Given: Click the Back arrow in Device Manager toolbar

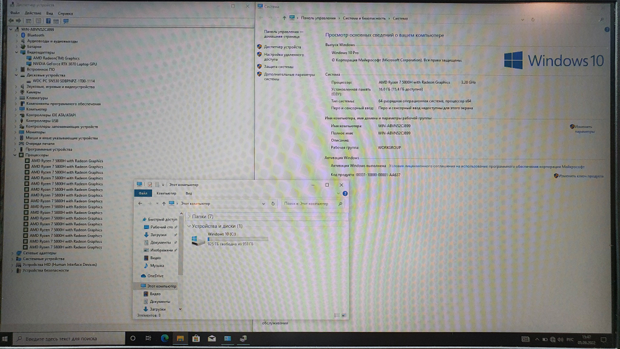Looking at the screenshot, I should pyautogui.click(x=11, y=21).
